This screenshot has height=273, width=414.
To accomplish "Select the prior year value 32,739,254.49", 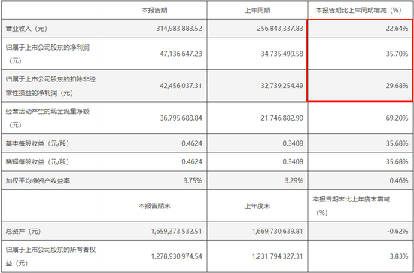I will pyautogui.click(x=282, y=86).
